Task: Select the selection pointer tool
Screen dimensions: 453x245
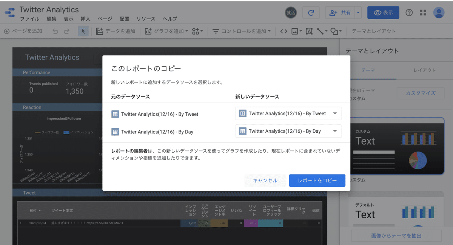Action: pos(83,31)
